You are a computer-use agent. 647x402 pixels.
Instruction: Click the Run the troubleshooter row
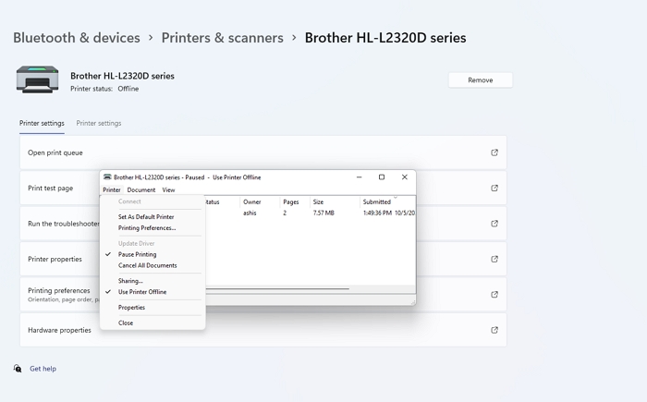tap(263, 224)
